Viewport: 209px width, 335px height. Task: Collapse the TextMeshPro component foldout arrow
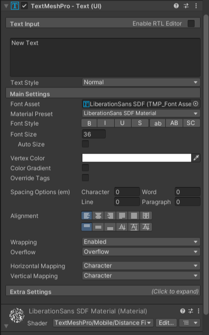[x=6, y=6]
